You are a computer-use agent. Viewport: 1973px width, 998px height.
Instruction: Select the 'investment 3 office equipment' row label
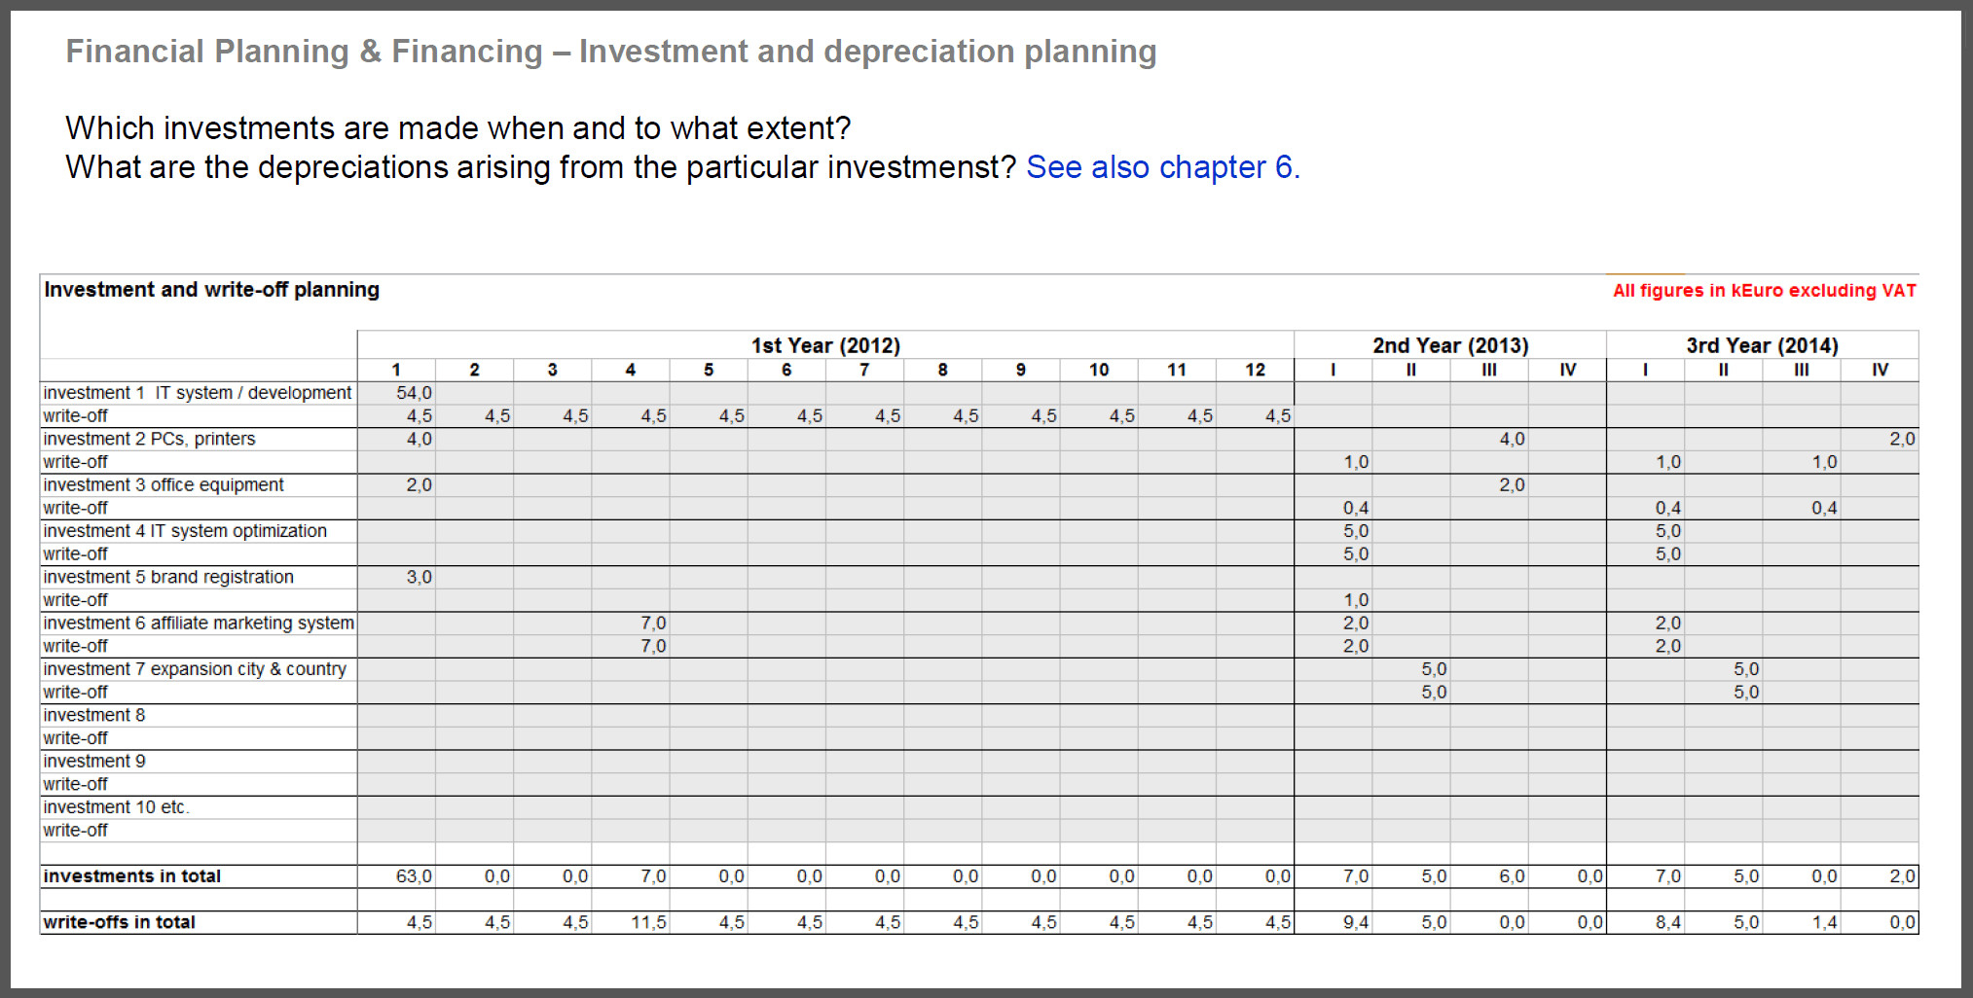[164, 484]
